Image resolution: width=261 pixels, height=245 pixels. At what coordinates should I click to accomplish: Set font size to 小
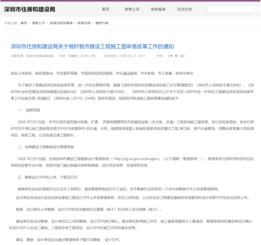point(181,56)
